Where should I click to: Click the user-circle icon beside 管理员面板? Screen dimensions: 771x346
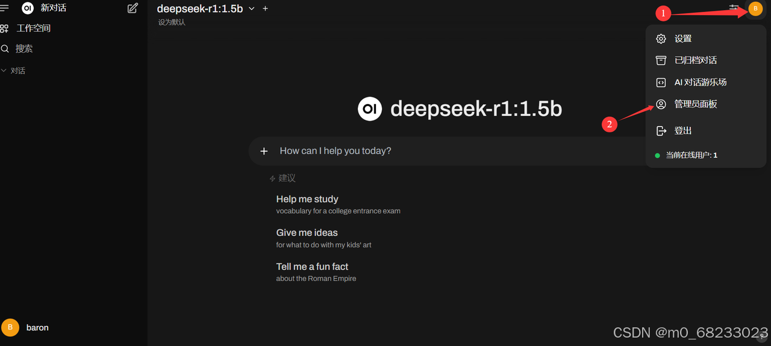661,104
